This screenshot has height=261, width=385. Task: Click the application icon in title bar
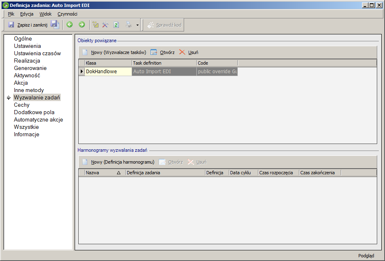5,5
